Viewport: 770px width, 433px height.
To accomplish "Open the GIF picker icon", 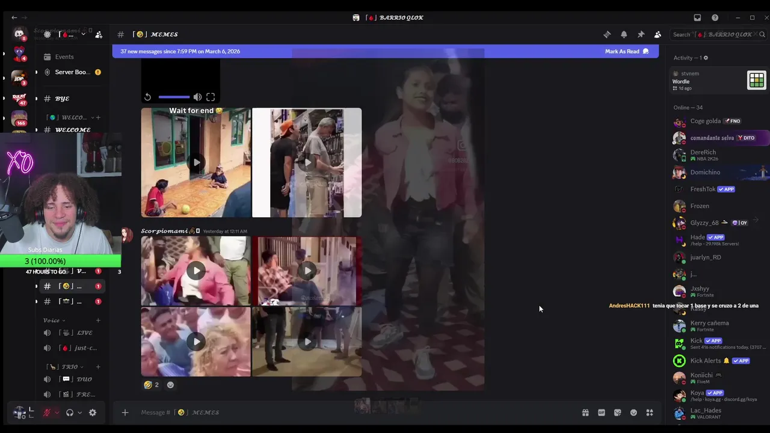I will pos(602,413).
